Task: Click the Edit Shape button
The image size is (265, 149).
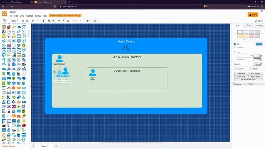Action: 255,74
